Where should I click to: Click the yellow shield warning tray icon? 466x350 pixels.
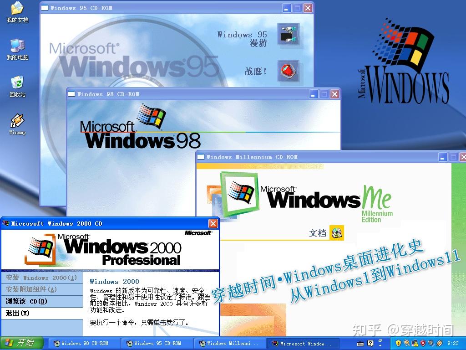tap(398, 344)
